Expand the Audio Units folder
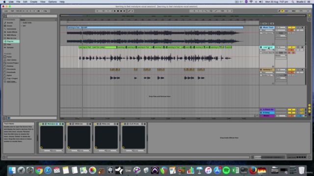This screenshot has width=314, height=176. pyautogui.click(x=22, y=23)
